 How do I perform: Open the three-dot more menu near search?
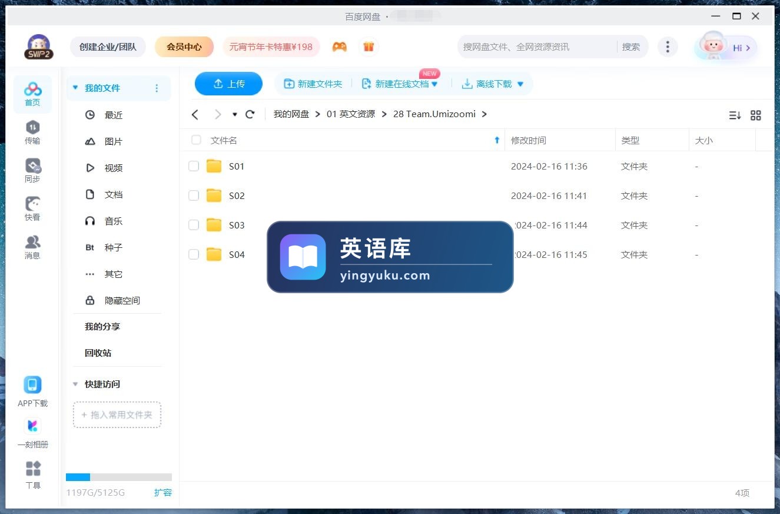pos(667,47)
